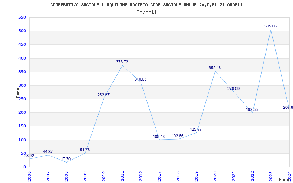Select the 2011 year axis label

[x=122, y=176]
